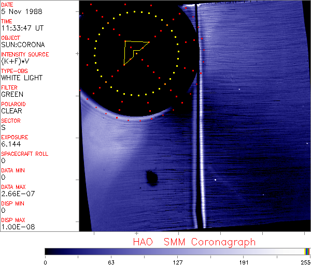The image size is (311, 265).
Task: Click the dark blob in the corona image
Action: (x=151, y=178)
